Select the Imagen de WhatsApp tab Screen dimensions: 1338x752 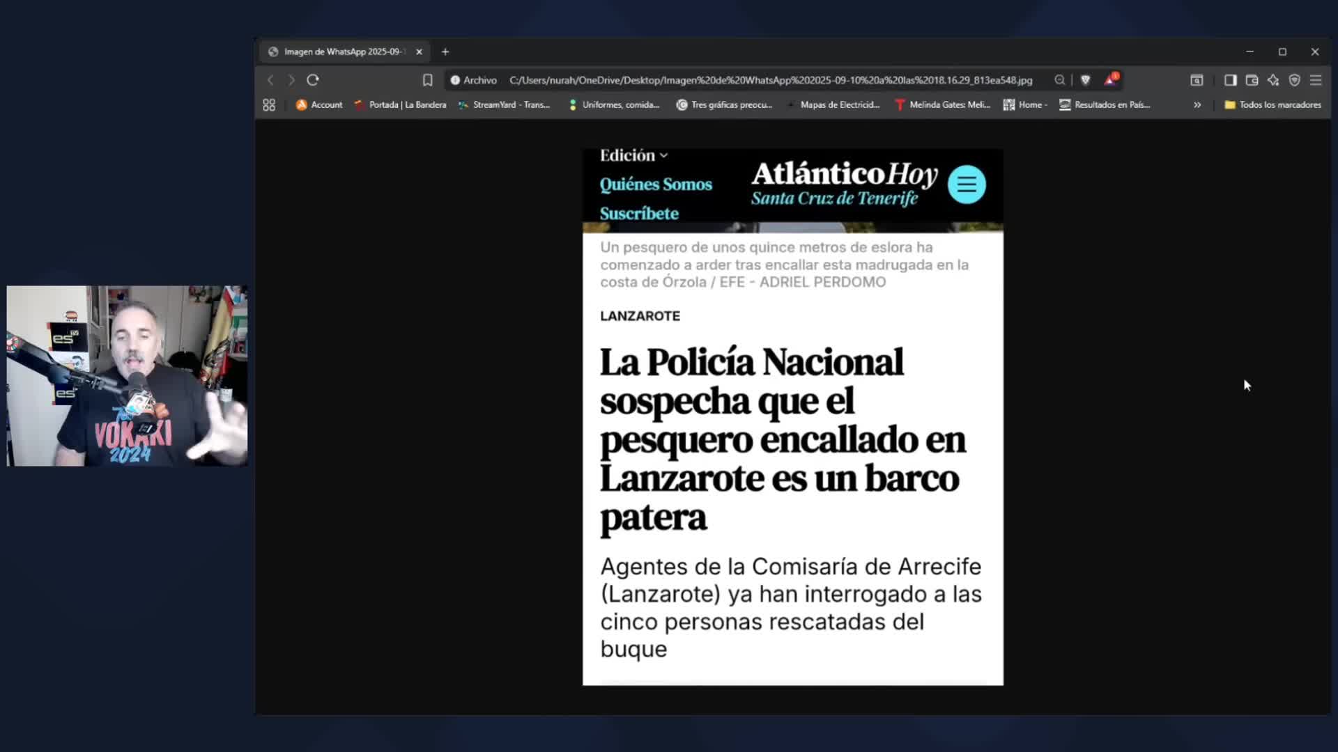tap(345, 52)
